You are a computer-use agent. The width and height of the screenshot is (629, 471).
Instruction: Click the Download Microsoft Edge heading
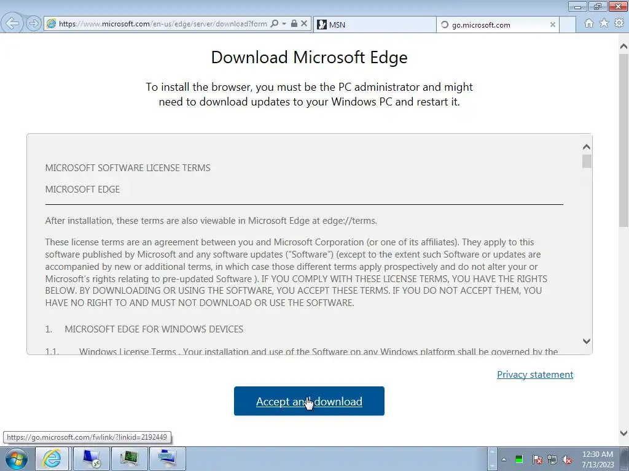pos(310,57)
